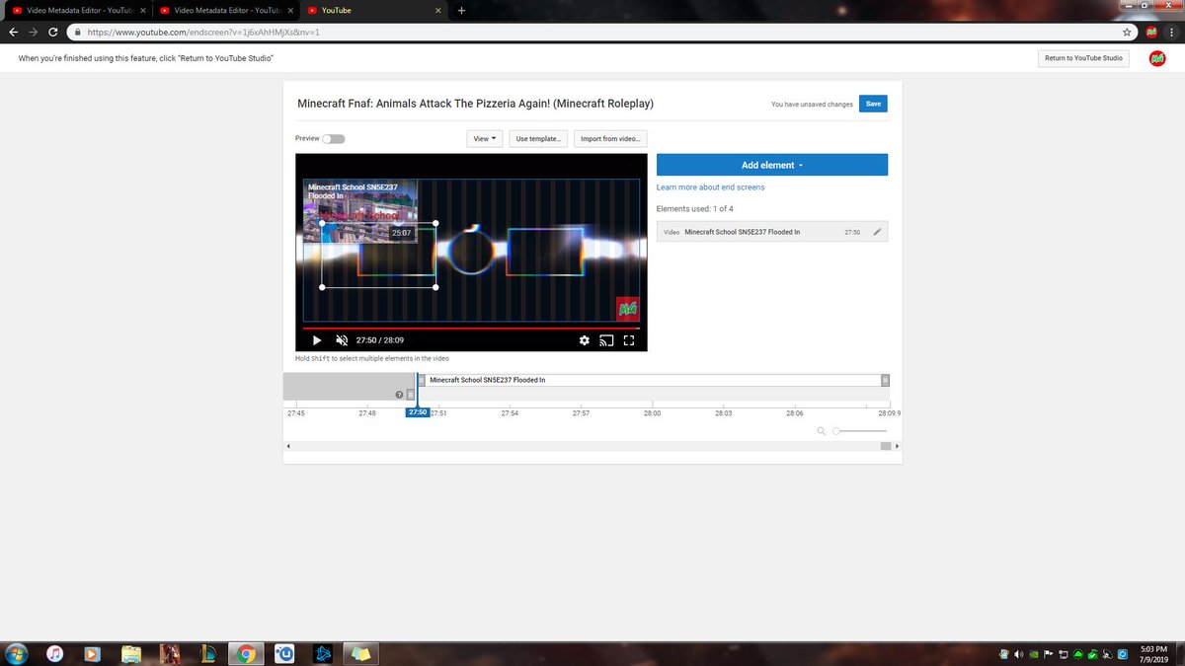Go back with the browser arrow
Image resolution: width=1185 pixels, height=666 pixels.
click(13, 32)
